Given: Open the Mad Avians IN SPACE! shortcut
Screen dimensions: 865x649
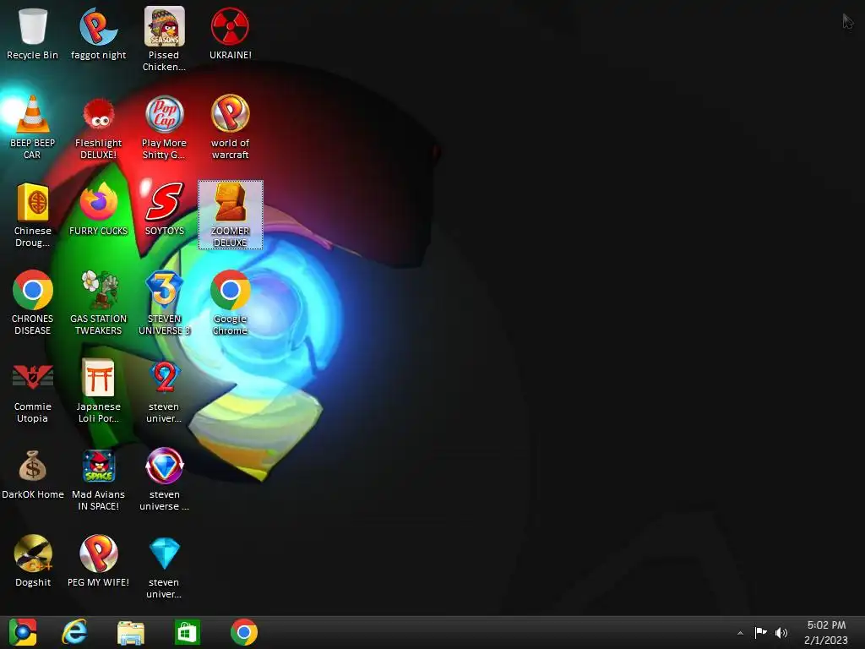Looking at the screenshot, I should 98,481.
